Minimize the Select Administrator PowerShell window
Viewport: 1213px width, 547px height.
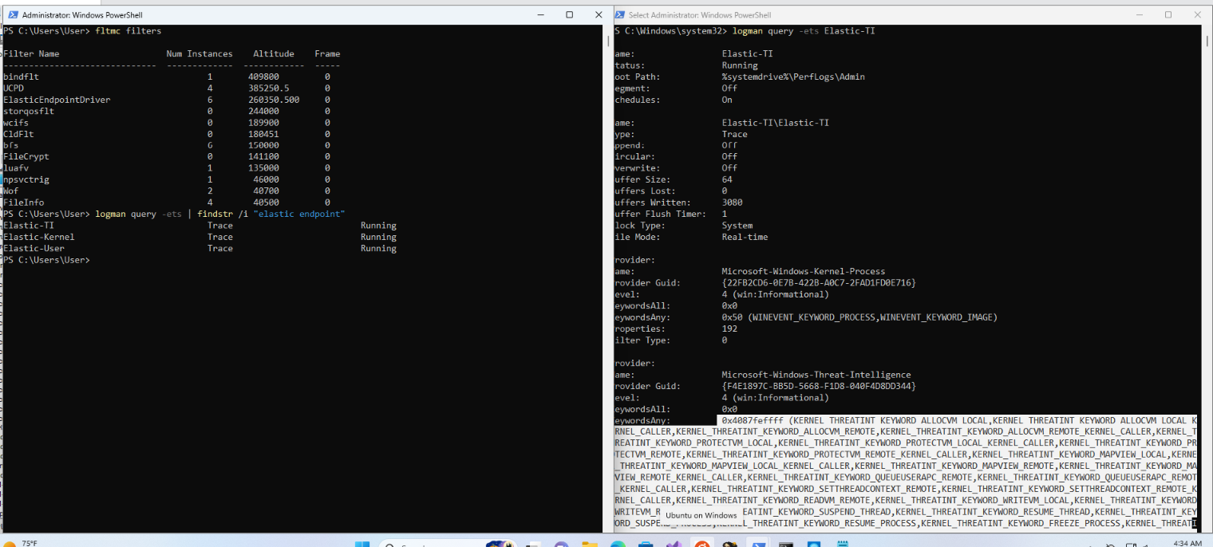coord(1140,15)
